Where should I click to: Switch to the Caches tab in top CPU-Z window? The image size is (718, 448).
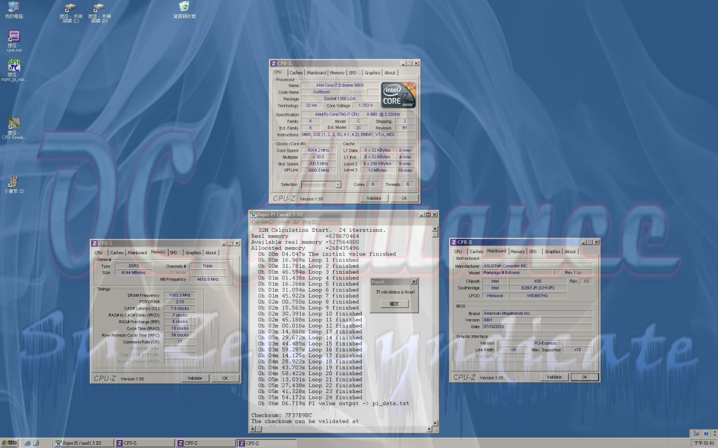point(296,73)
